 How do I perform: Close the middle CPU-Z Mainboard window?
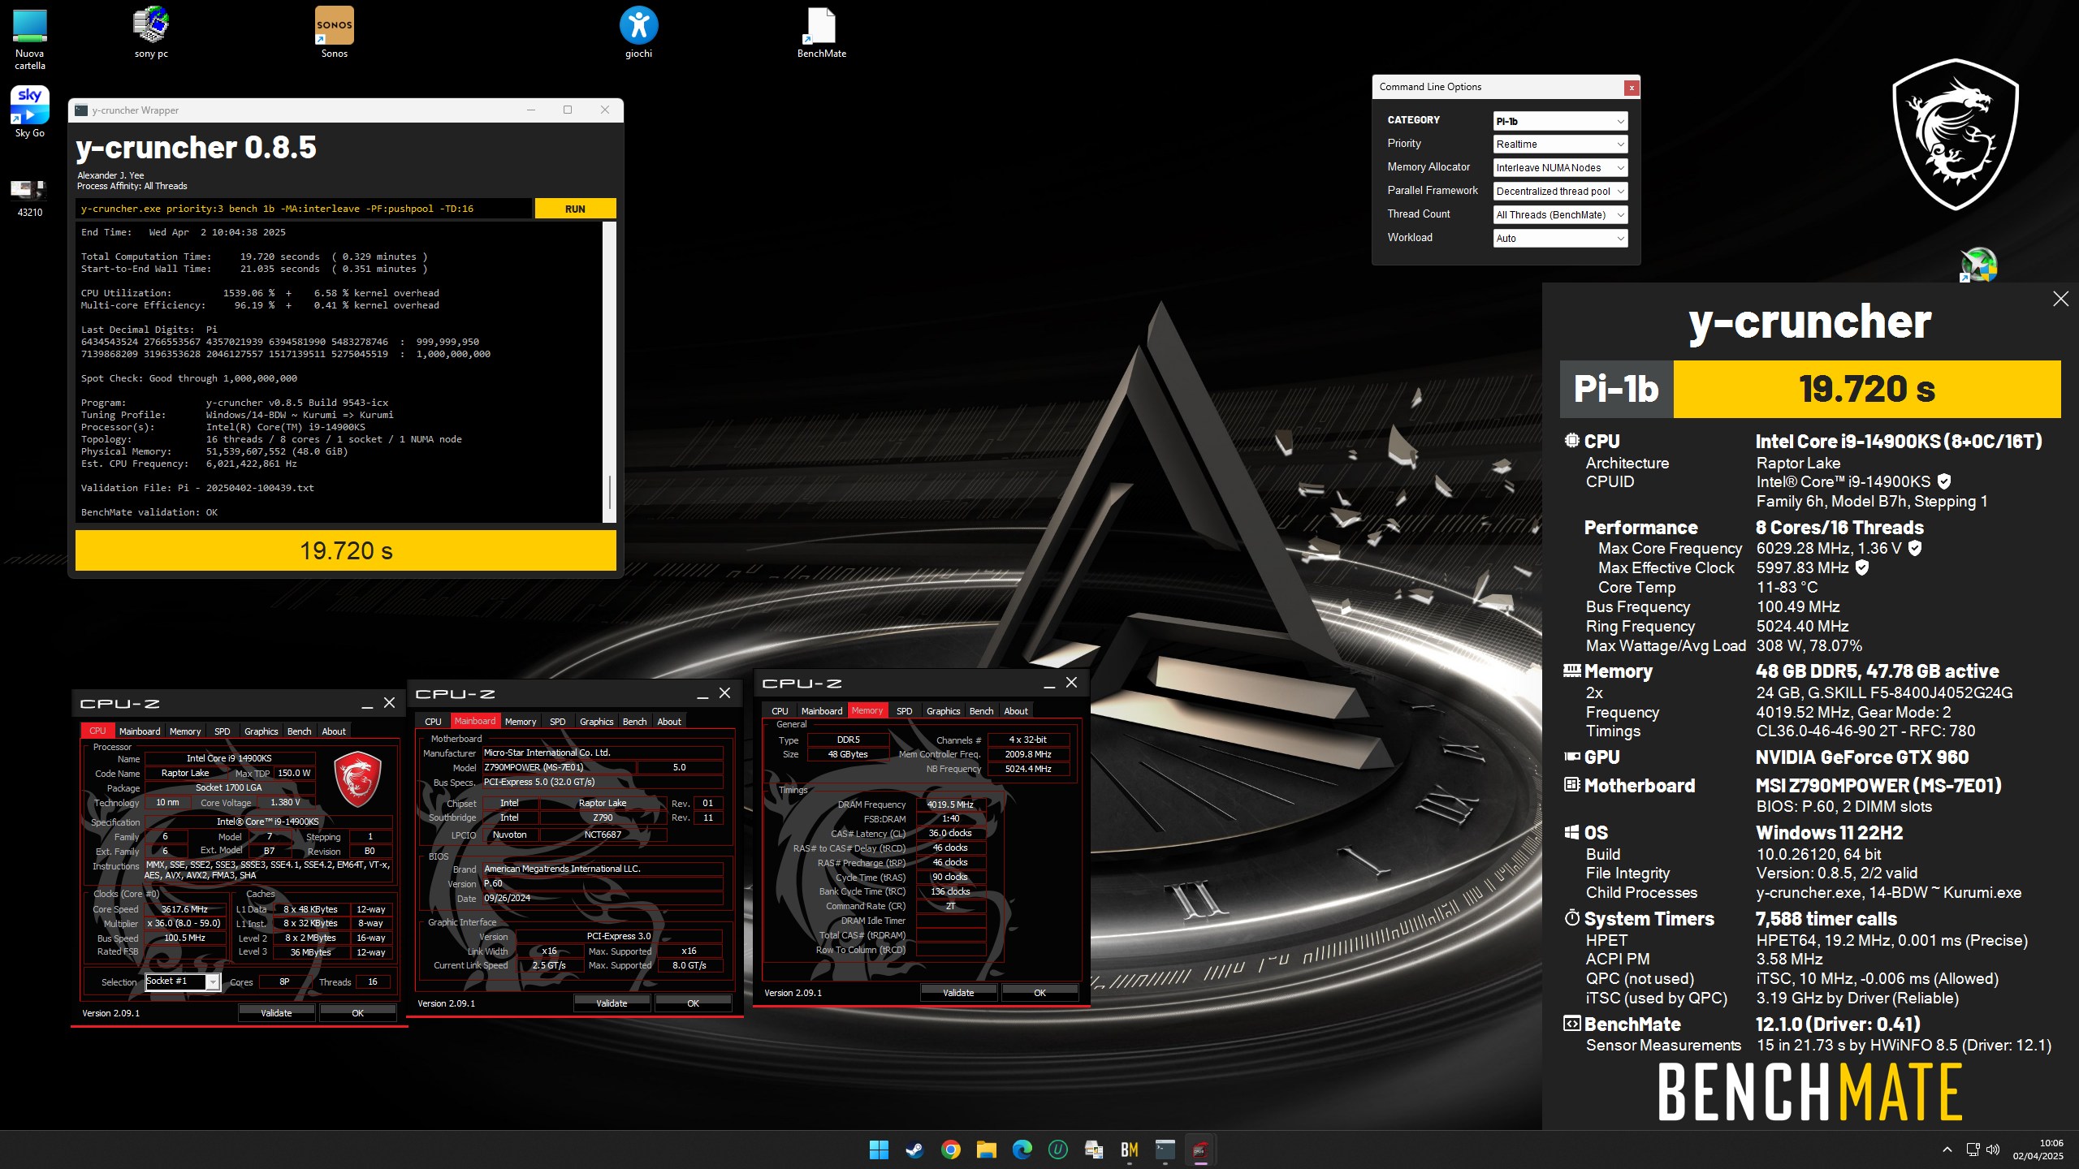(x=724, y=693)
